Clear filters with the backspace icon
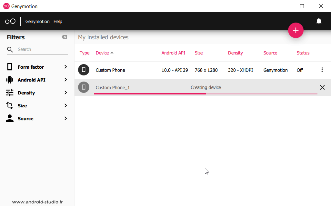331x206 pixels. coord(65,37)
